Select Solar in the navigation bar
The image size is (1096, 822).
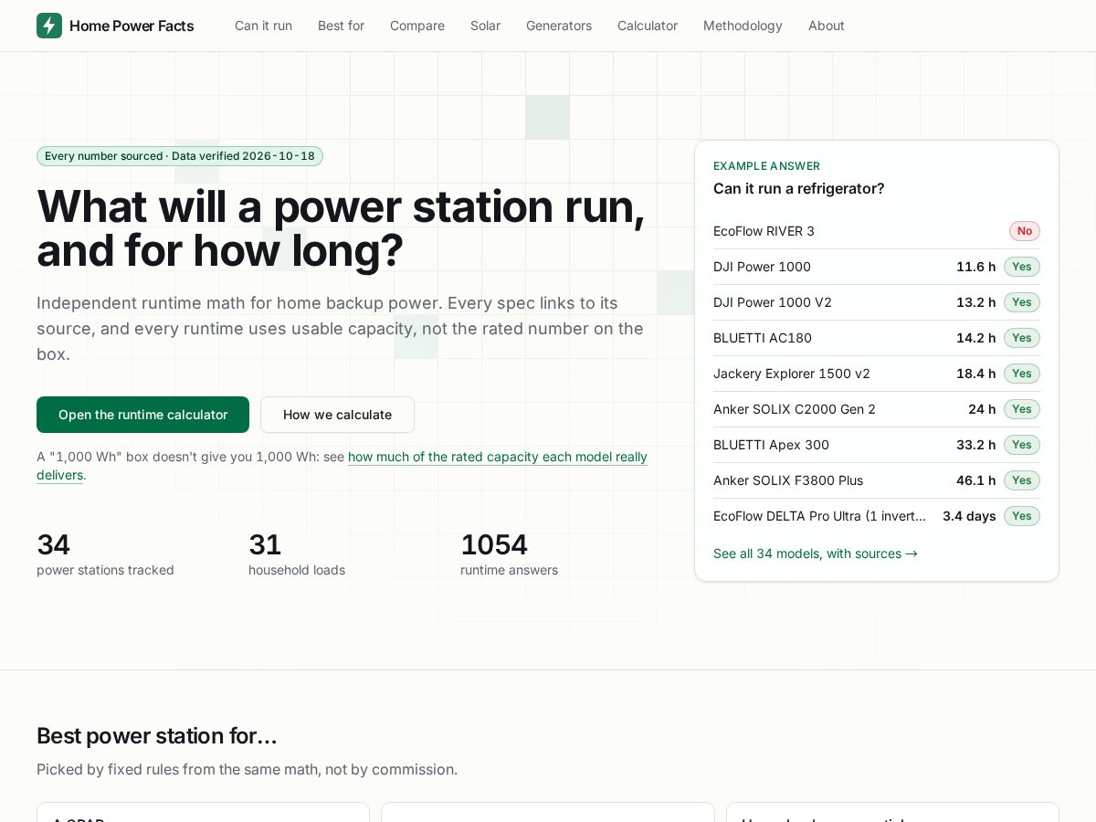point(485,26)
